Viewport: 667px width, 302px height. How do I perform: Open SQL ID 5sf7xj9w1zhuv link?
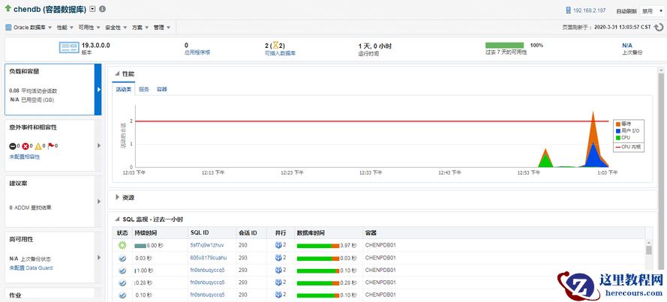[207, 245]
